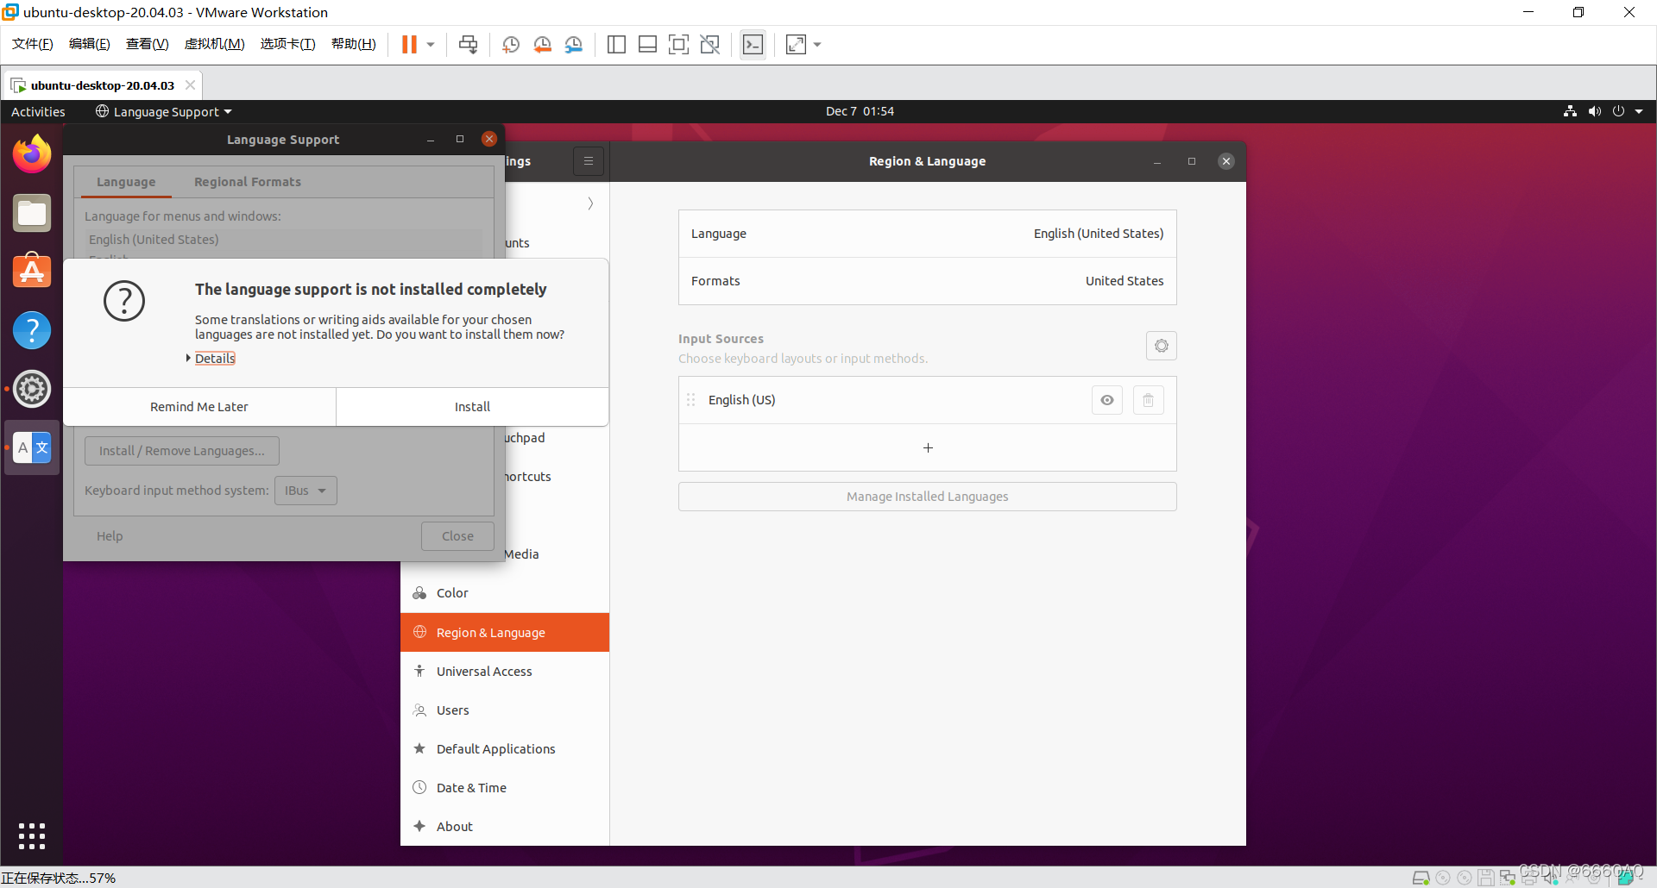Open the 查看(V) menu
The image size is (1657, 888).
[148, 44]
